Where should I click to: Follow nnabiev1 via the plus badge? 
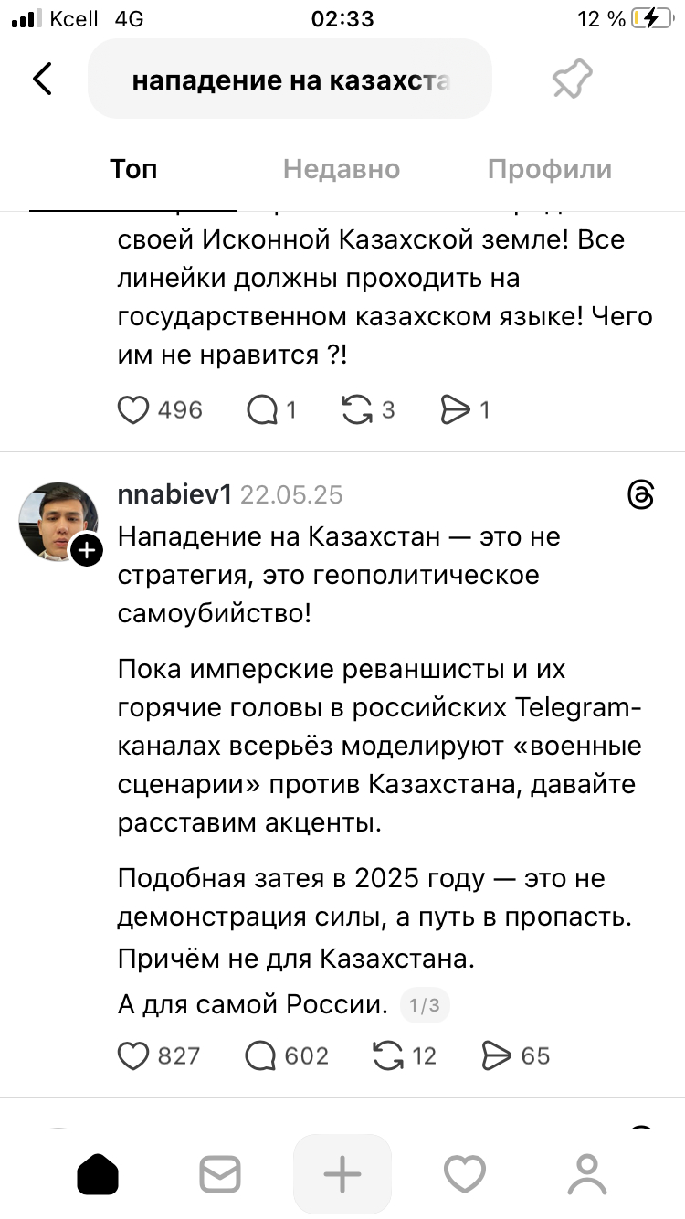(x=88, y=550)
